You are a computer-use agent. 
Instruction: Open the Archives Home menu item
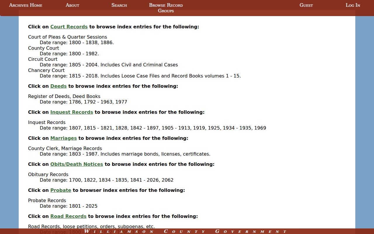click(26, 5)
